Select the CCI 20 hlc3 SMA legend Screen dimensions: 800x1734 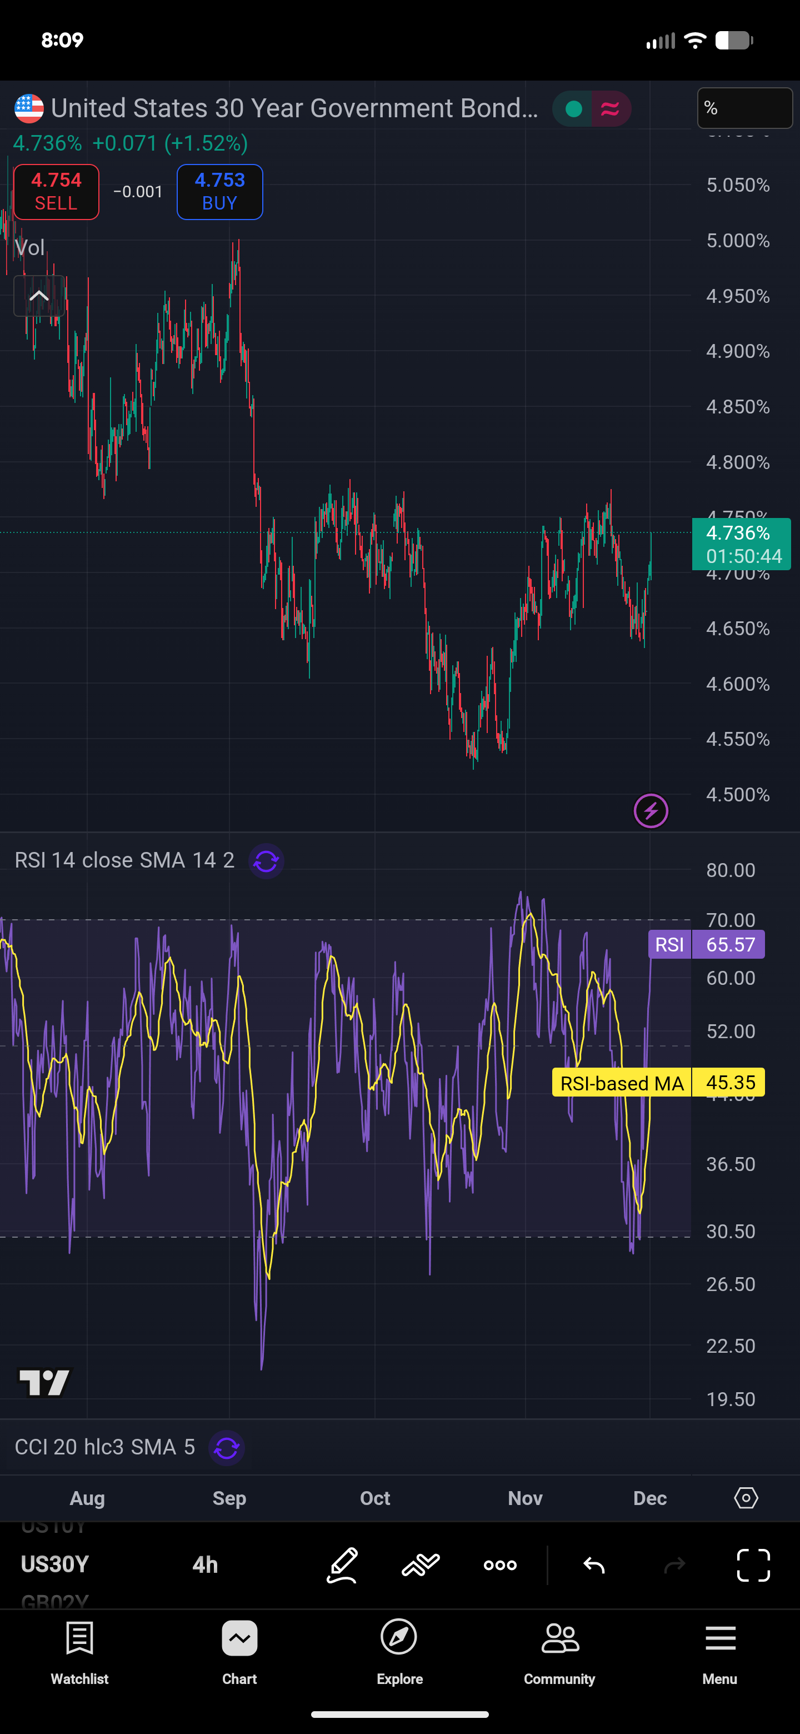pyautogui.click(x=105, y=1447)
